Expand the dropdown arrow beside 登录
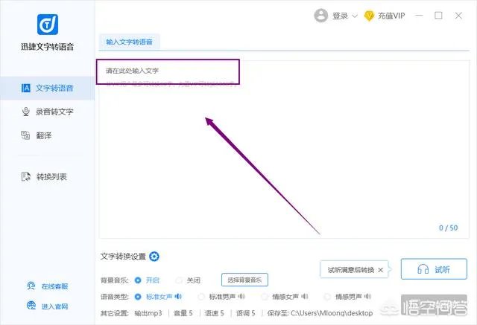Image resolution: width=477 pixels, height=325 pixels. (x=355, y=16)
